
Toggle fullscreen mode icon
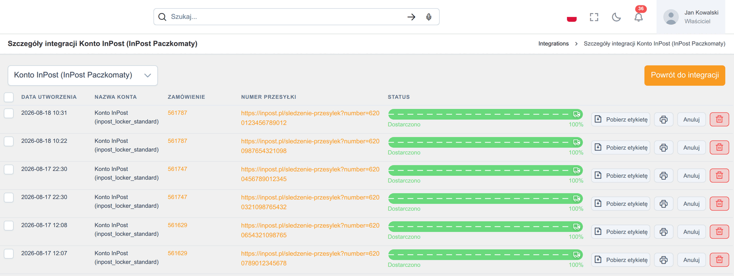coord(594,17)
